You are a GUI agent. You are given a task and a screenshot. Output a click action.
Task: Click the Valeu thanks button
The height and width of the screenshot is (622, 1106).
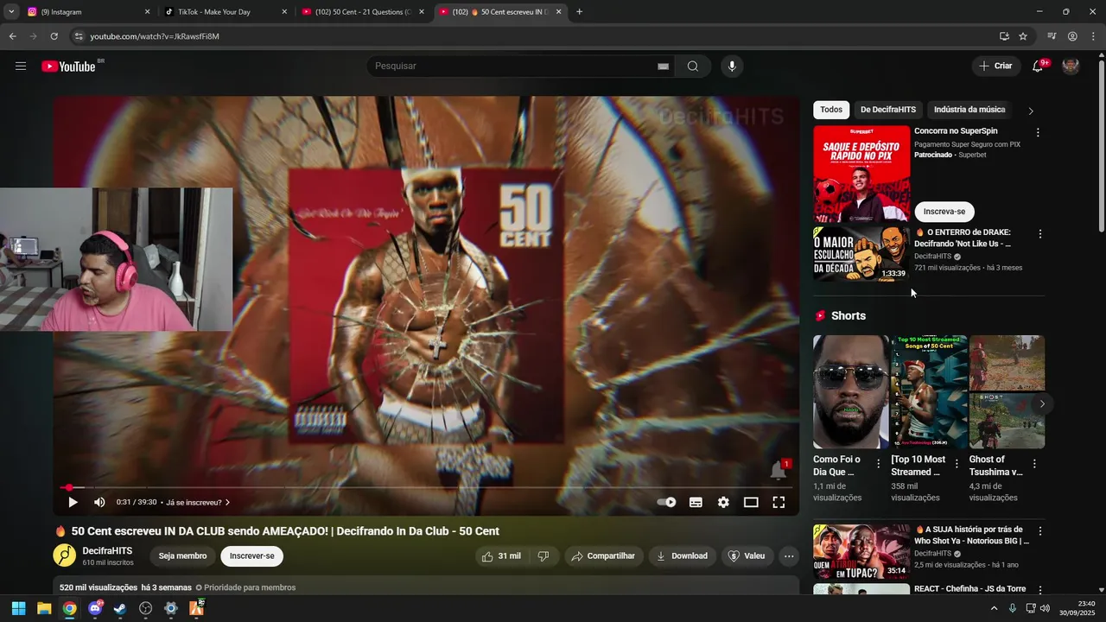[747, 556]
